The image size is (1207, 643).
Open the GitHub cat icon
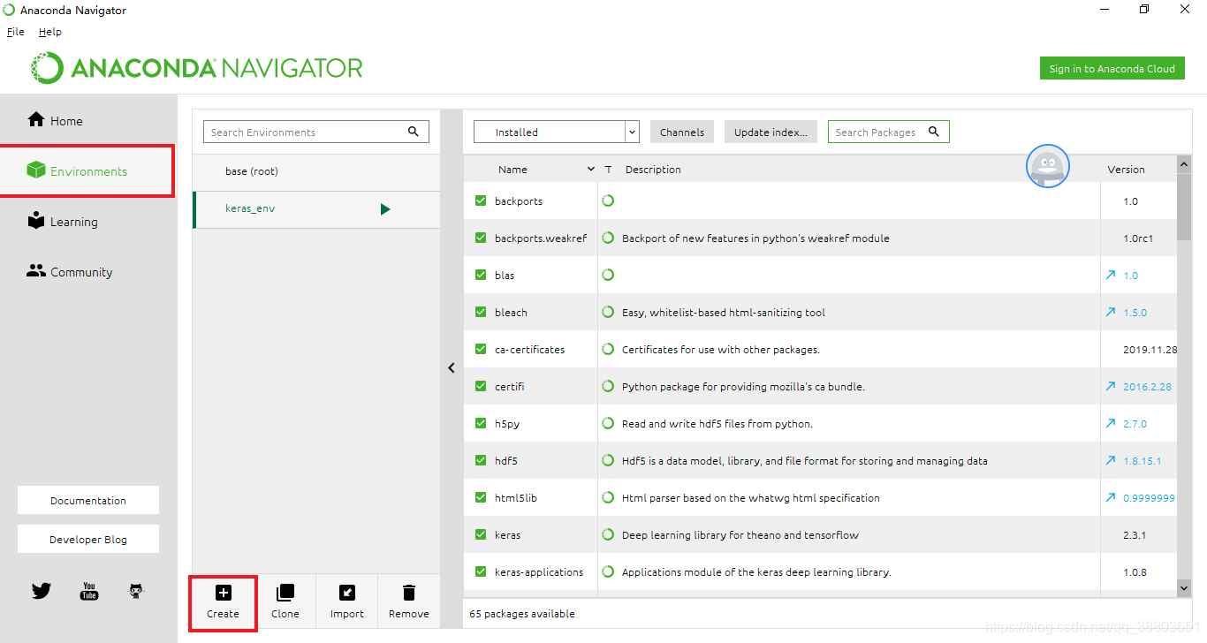135,591
